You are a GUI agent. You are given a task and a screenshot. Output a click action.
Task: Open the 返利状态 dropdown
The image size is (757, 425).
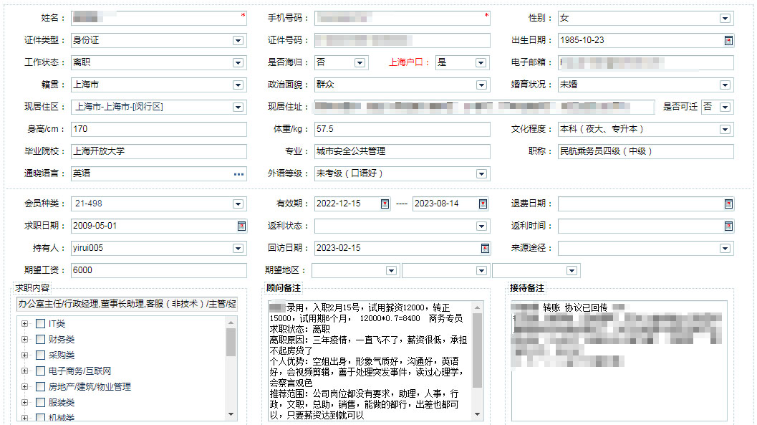pyautogui.click(x=481, y=226)
